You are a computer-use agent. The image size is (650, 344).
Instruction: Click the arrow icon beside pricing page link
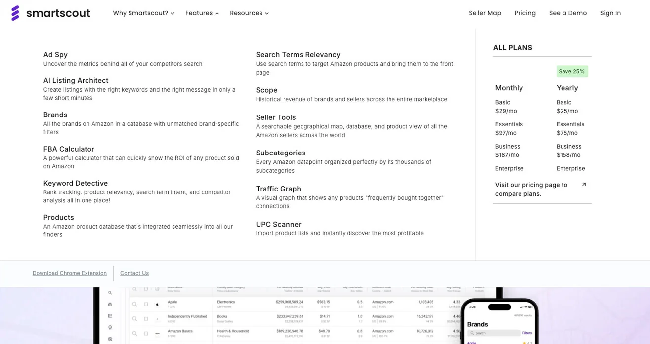pyautogui.click(x=584, y=185)
